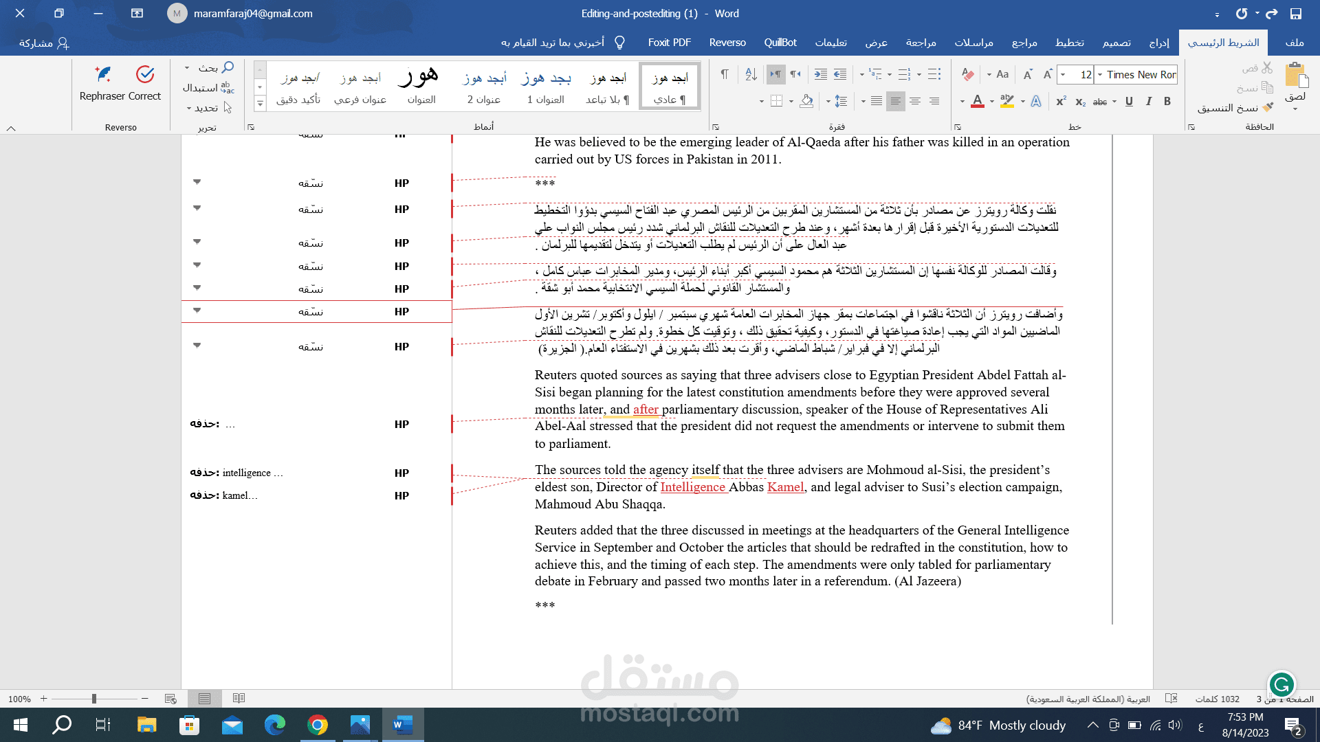This screenshot has width=1320, height=742.
Task: Toggle italic formatting
Action: pos(1148,102)
